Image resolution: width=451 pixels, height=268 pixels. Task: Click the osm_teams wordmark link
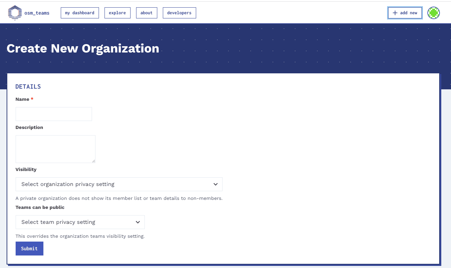click(x=36, y=13)
